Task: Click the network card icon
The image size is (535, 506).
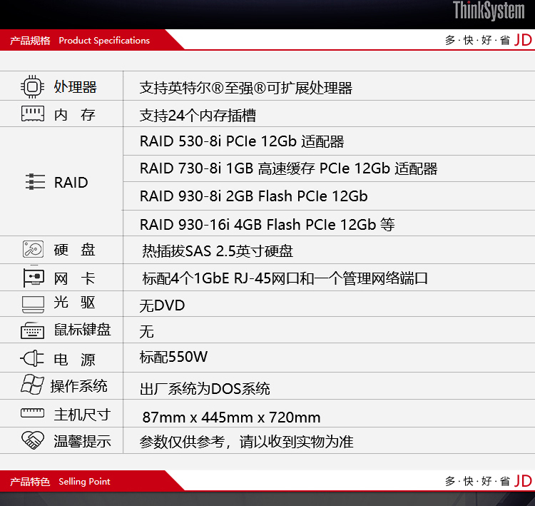Action: point(34,278)
